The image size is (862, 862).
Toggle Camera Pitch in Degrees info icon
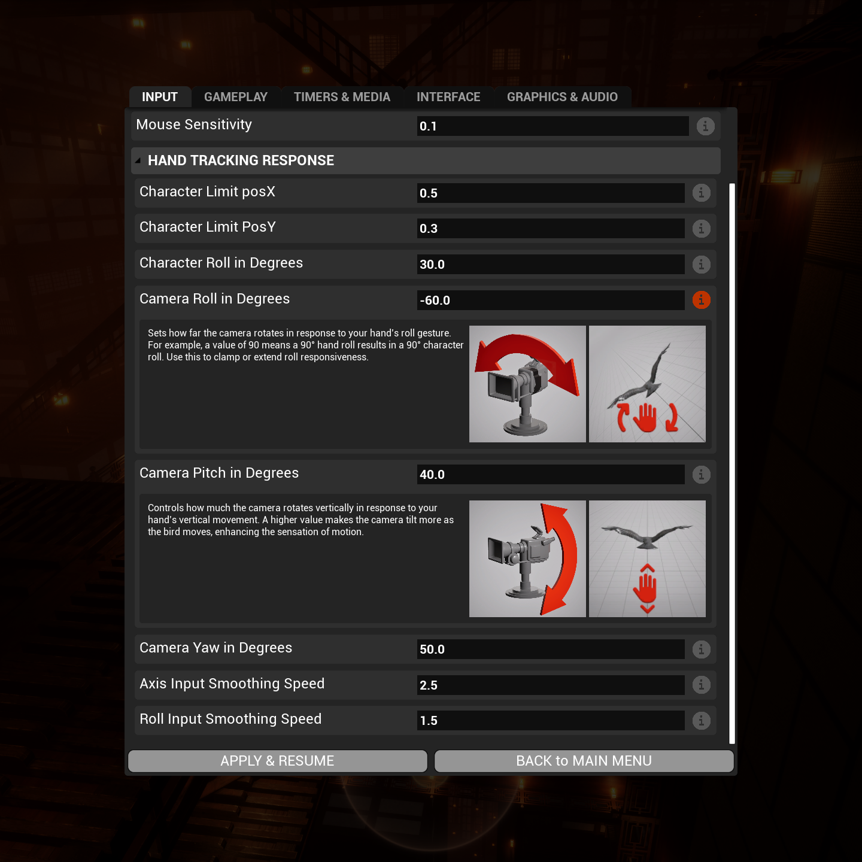coord(701,475)
